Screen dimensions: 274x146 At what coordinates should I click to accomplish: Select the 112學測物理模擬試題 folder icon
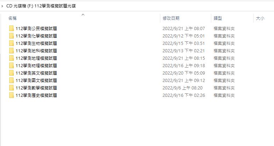(12, 66)
